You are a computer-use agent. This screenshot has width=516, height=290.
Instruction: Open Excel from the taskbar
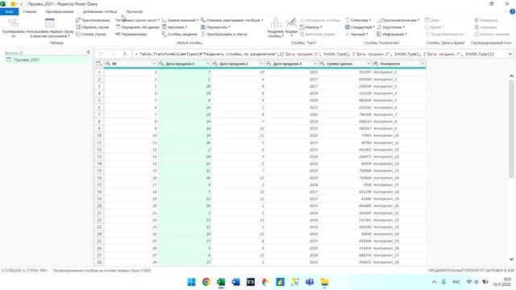pos(221,282)
